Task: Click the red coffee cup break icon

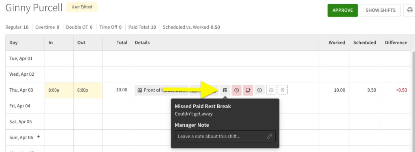Action: point(248,90)
